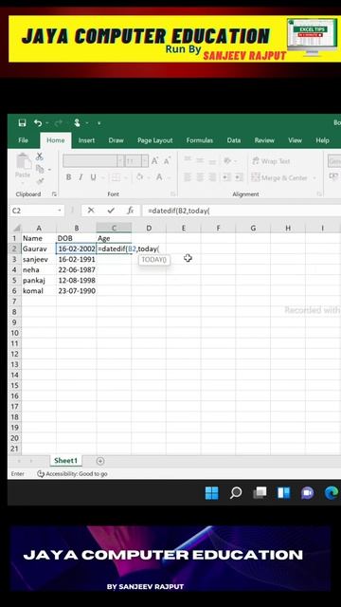
Task: Click the Align Right icon
Action: pos(212,177)
